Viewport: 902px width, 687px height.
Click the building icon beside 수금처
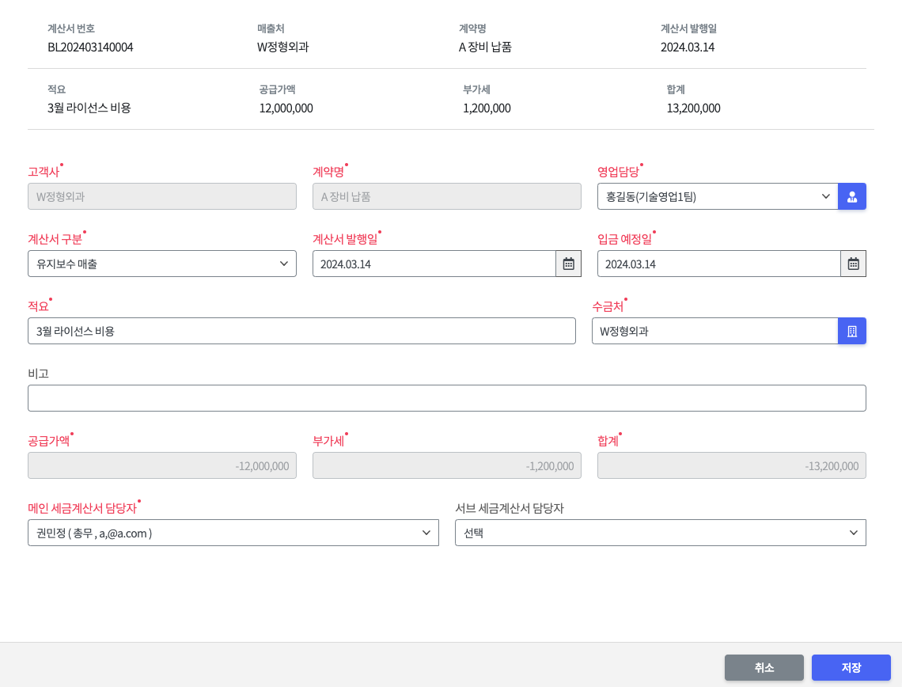click(852, 331)
